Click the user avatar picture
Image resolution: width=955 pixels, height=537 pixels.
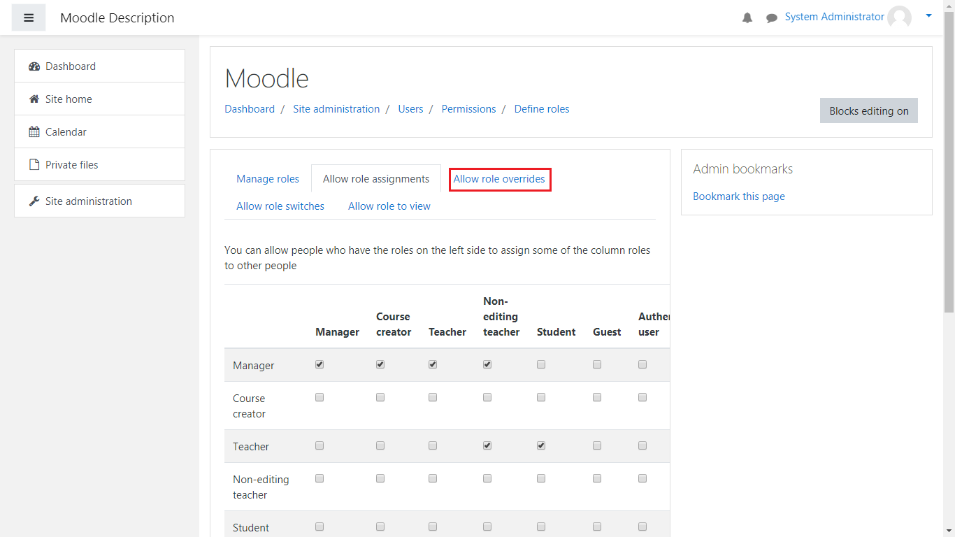[899, 17]
